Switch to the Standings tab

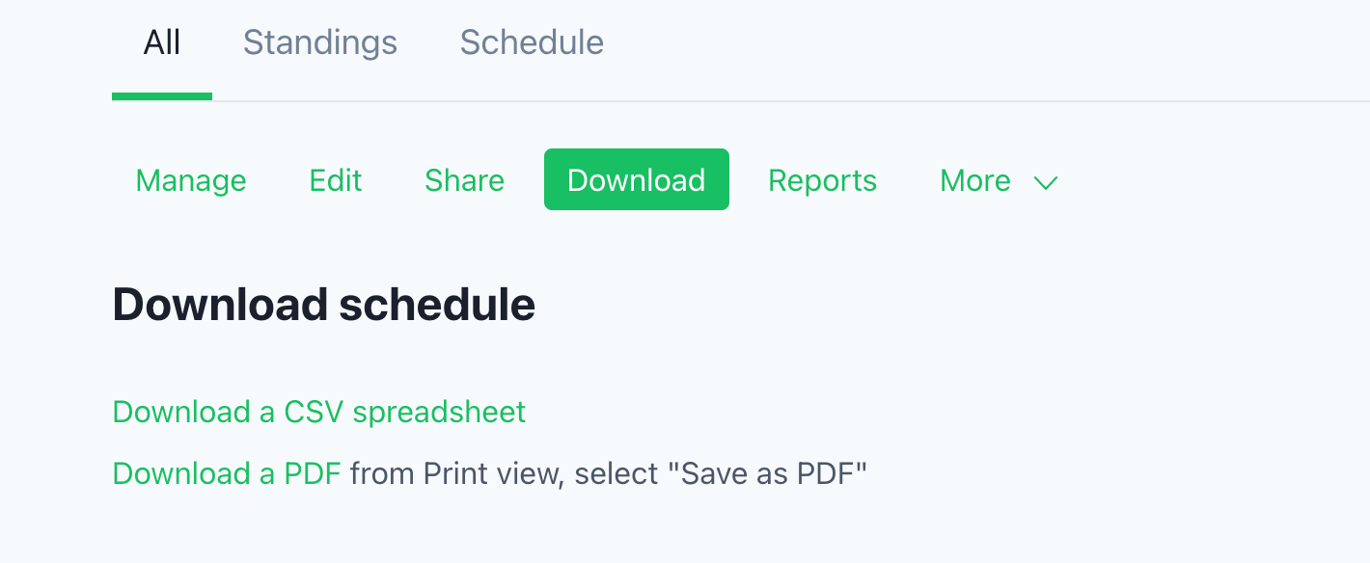click(319, 42)
